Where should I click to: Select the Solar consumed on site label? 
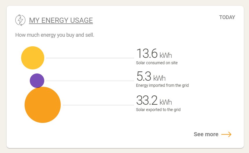(x=157, y=63)
